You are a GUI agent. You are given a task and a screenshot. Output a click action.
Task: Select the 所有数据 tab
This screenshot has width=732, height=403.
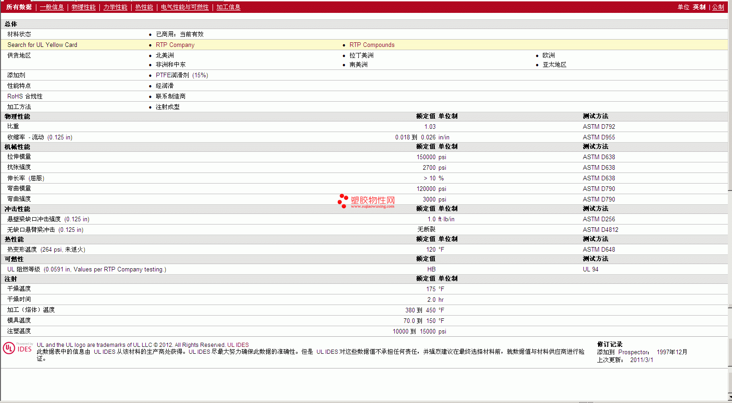pos(19,7)
